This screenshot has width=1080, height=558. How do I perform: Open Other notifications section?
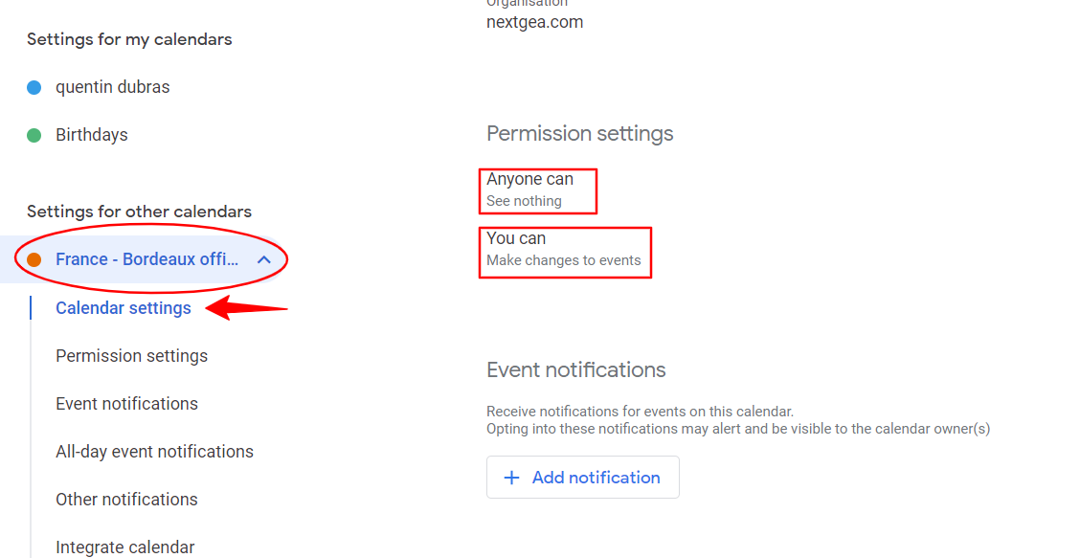coord(126,500)
